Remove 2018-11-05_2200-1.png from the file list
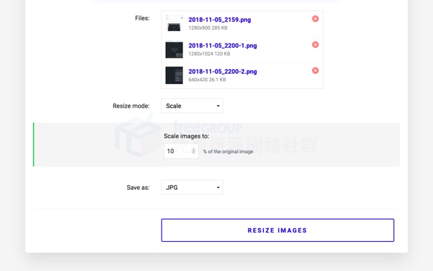 pos(315,45)
